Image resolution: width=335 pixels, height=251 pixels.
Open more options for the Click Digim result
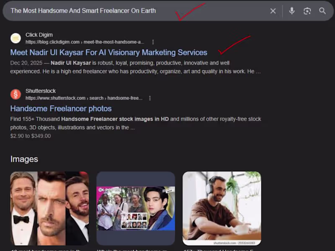point(153,42)
